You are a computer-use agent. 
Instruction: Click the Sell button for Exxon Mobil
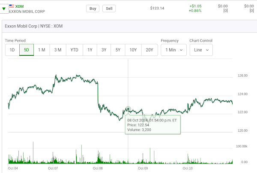(x=109, y=9)
